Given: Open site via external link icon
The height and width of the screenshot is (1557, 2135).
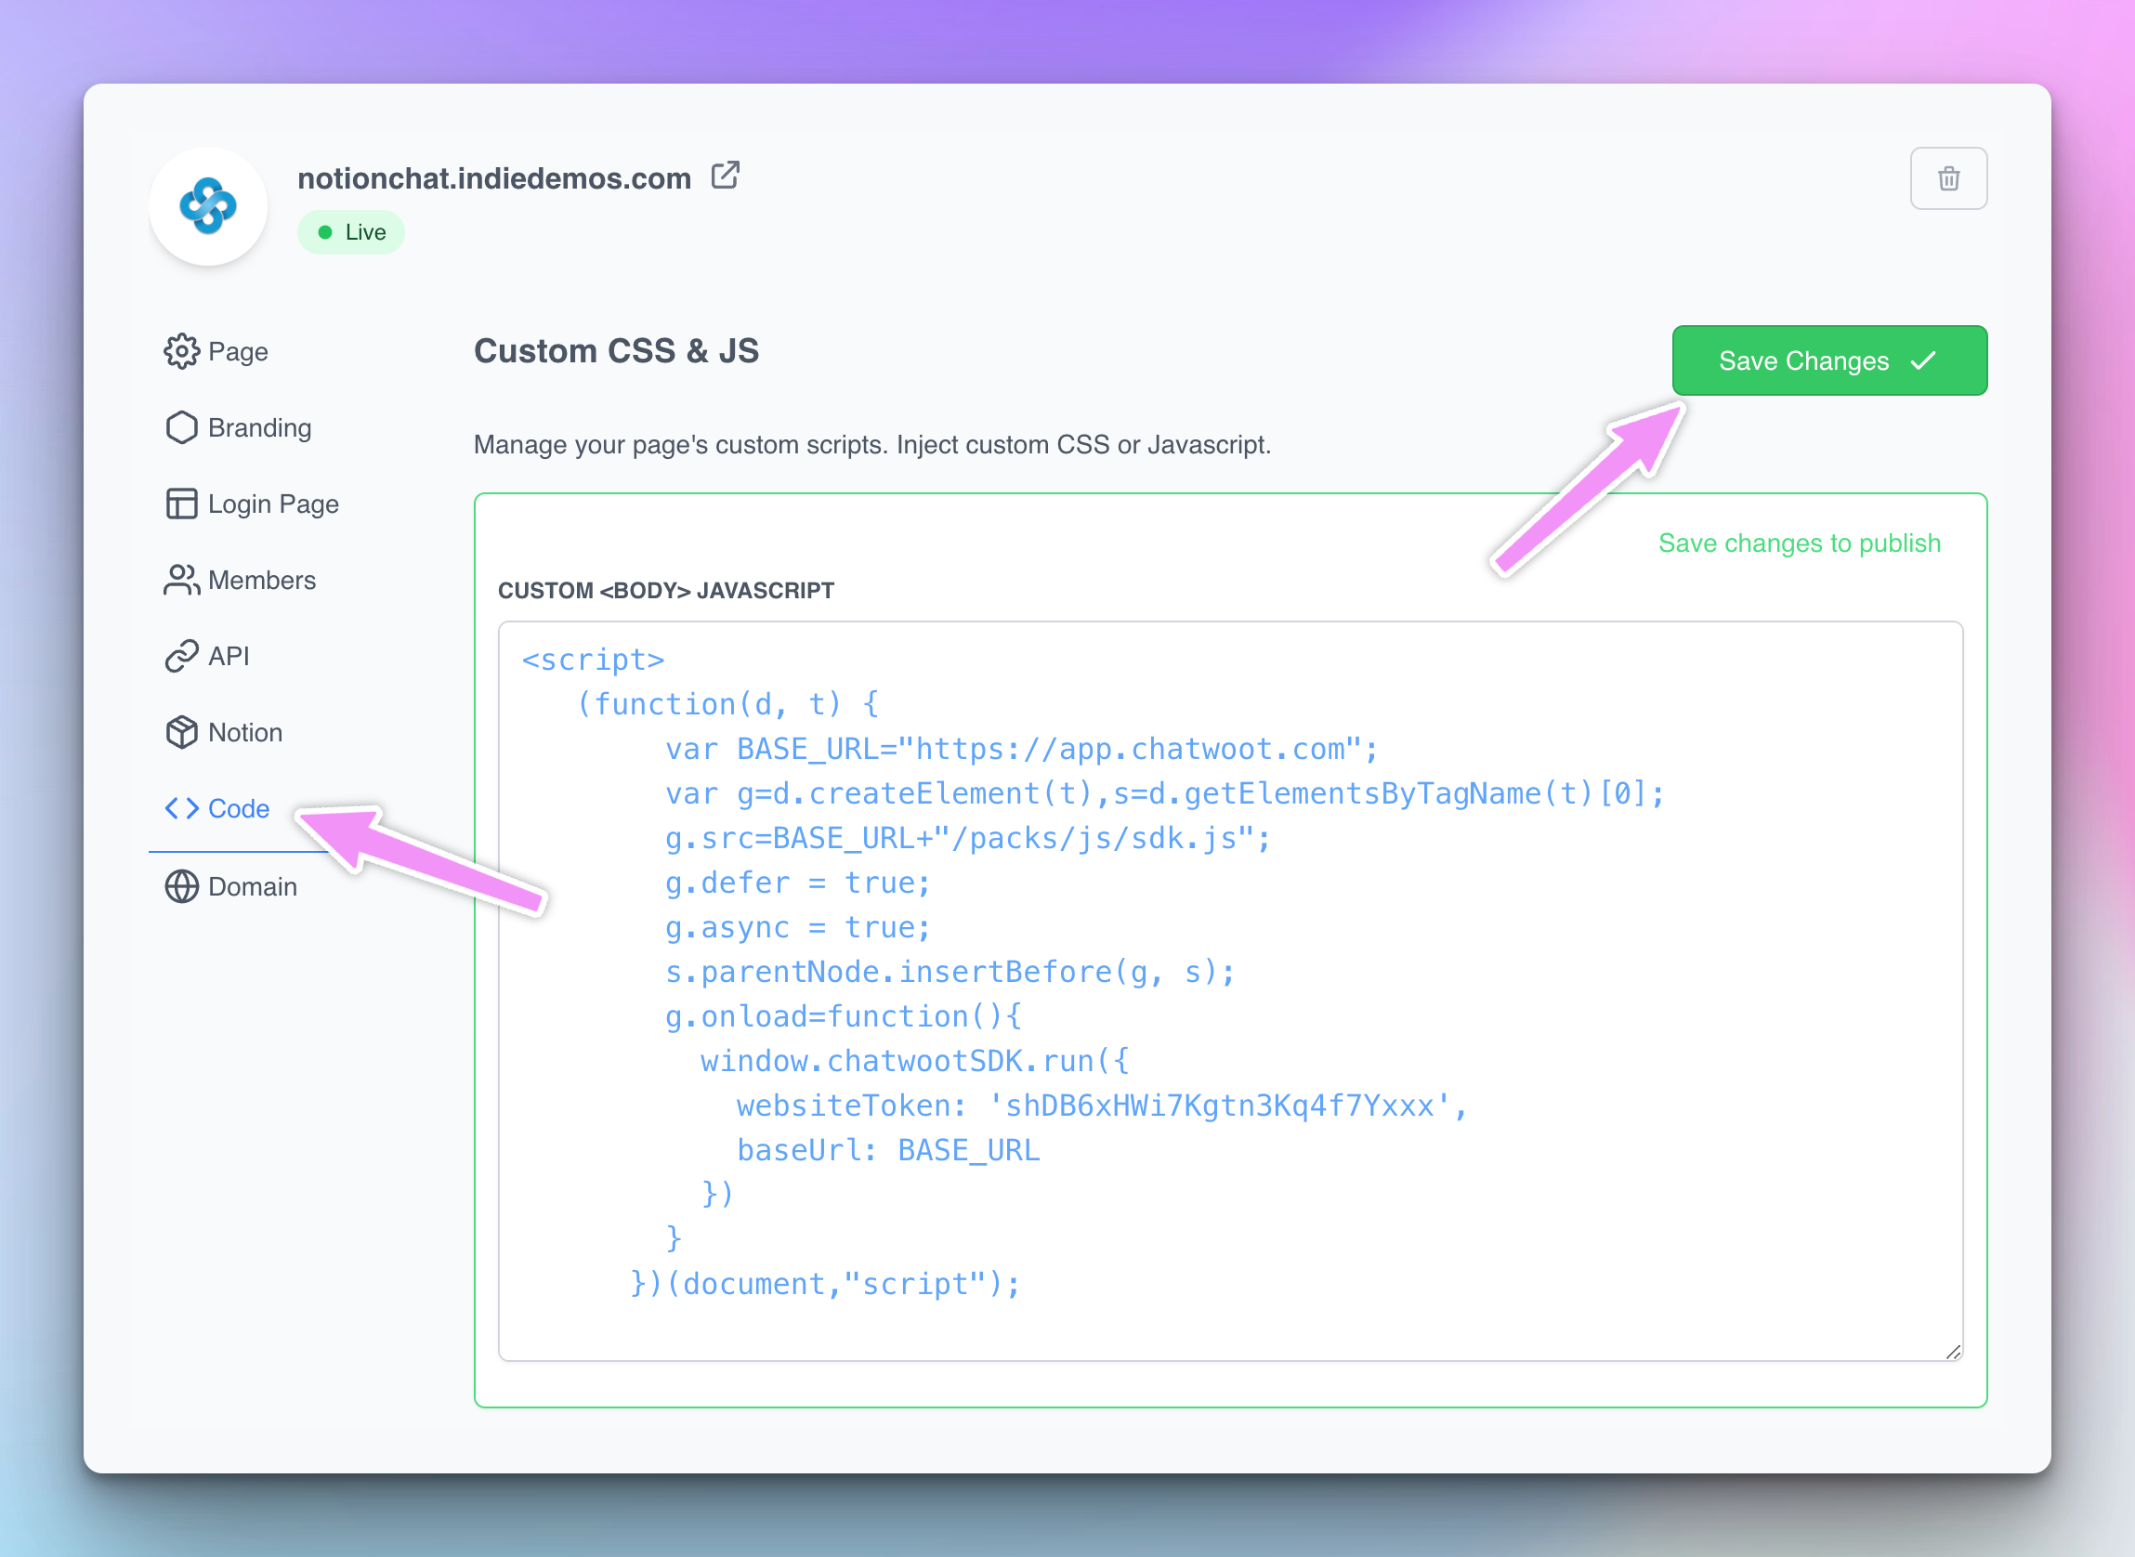Looking at the screenshot, I should pos(725,176).
